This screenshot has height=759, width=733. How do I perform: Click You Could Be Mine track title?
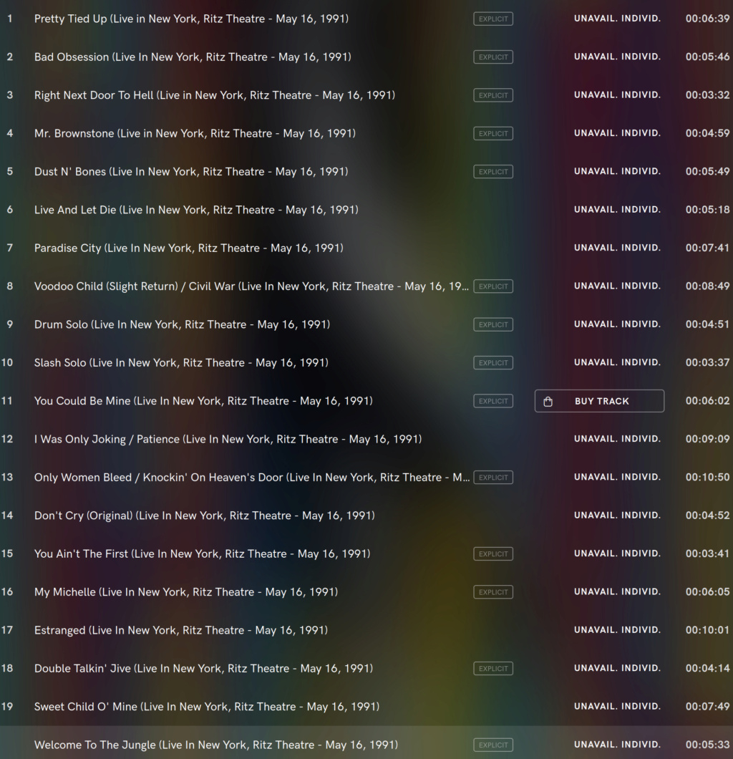203,401
